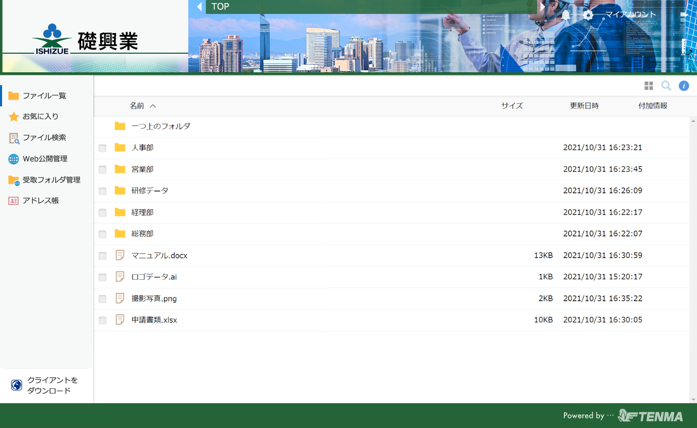Toggle sort arrow next to 名前
Screen dimensions: 697x428
(x=153, y=106)
